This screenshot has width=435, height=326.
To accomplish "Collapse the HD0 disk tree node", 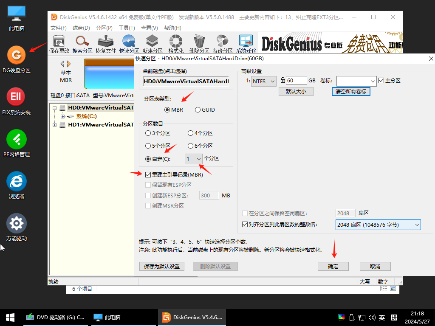I will (54, 108).
